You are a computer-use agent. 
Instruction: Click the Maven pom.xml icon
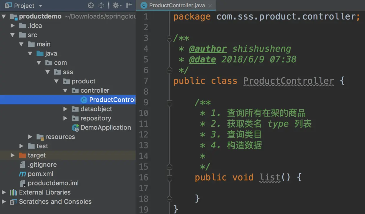click(22, 174)
